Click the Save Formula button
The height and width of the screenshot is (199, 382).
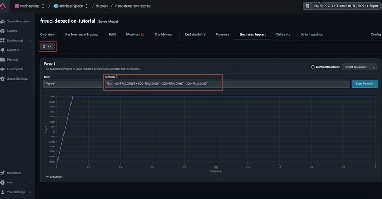click(364, 84)
